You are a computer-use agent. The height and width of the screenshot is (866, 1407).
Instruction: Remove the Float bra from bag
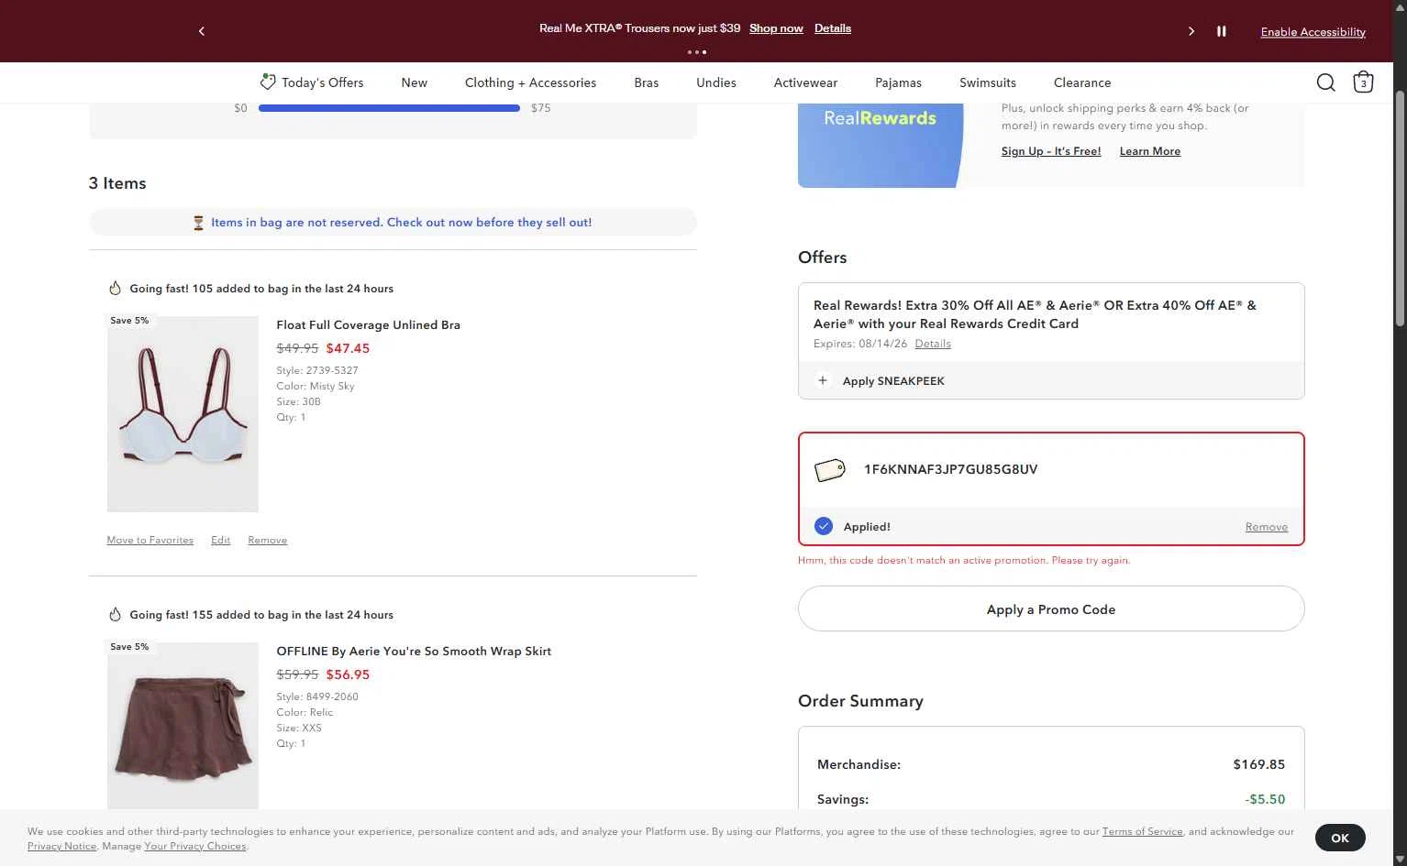click(268, 541)
